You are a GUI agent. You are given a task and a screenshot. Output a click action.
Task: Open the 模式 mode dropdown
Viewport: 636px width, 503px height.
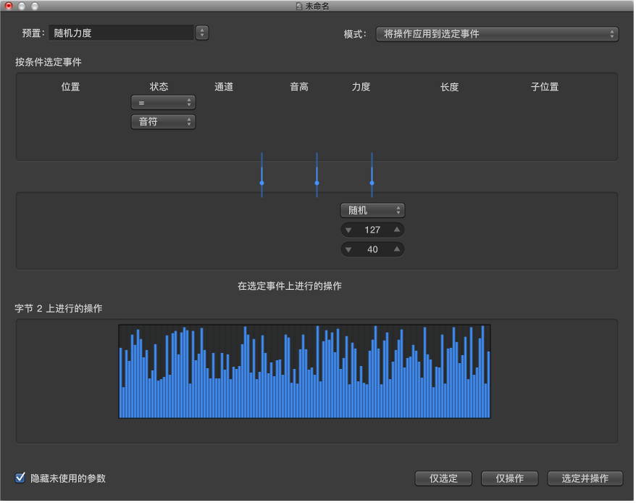496,34
